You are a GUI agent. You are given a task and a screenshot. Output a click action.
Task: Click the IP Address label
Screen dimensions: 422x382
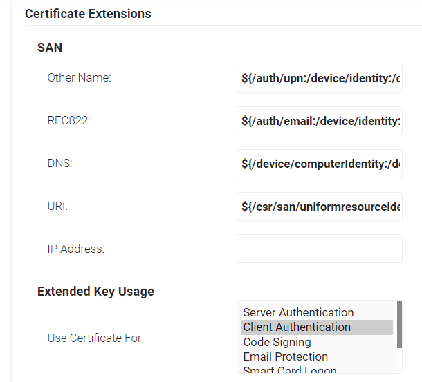[x=75, y=249]
